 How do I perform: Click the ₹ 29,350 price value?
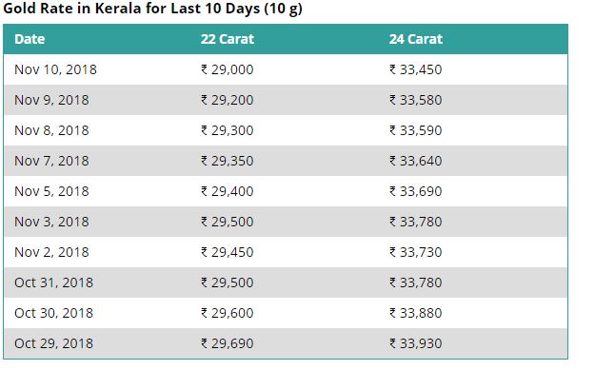coord(227,161)
